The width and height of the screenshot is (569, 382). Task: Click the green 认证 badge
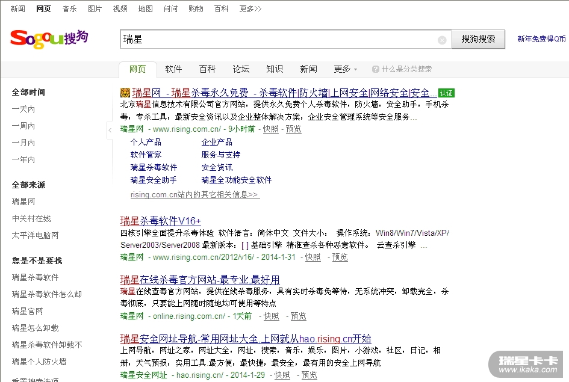pyautogui.click(x=446, y=93)
